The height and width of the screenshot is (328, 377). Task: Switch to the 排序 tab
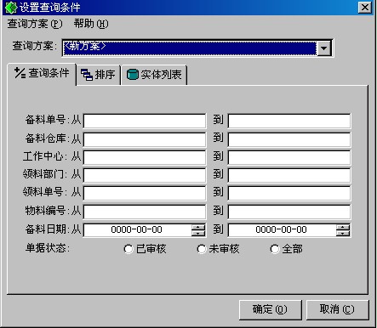(x=99, y=75)
